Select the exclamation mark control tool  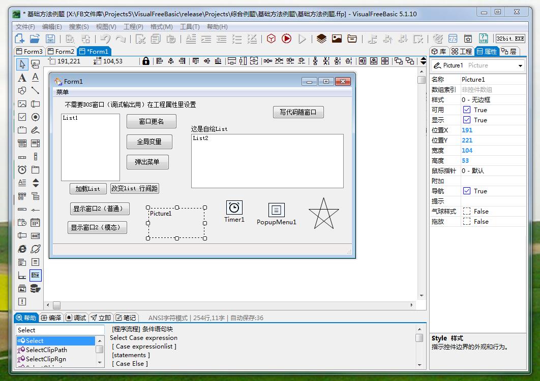(x=22, y=302)
